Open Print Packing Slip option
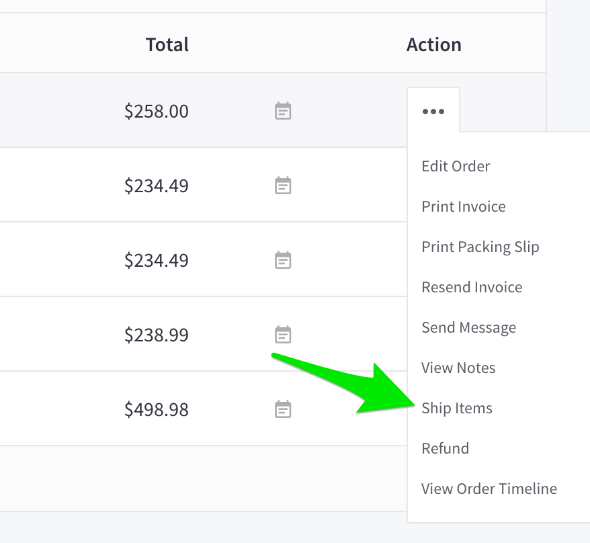 pos(480,247)
